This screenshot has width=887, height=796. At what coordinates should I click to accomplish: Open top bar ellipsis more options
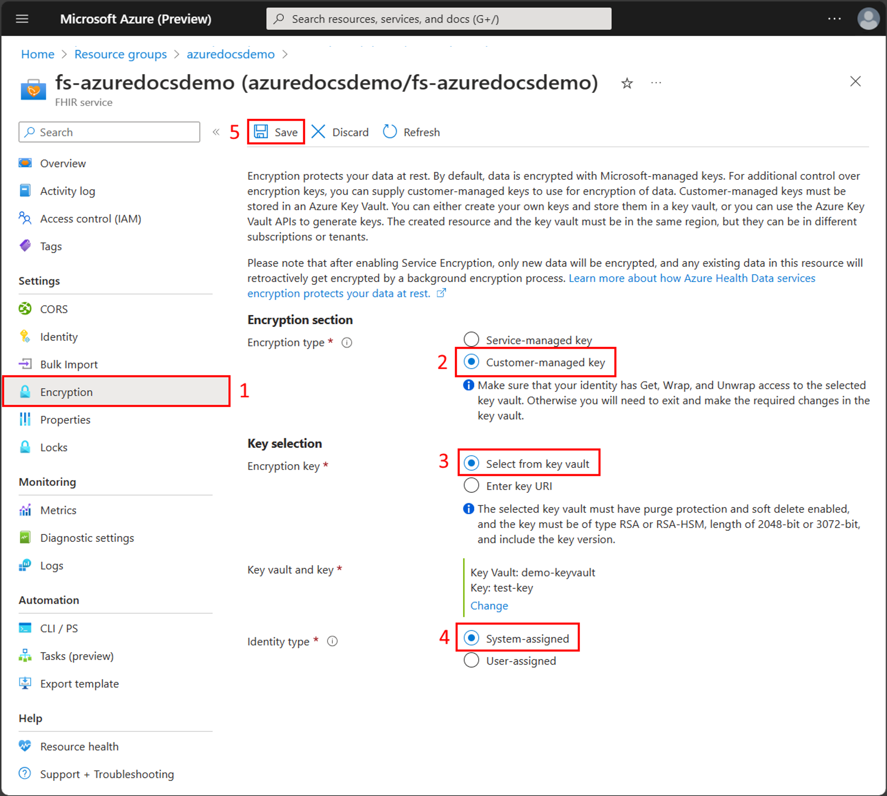coord(834,19)
